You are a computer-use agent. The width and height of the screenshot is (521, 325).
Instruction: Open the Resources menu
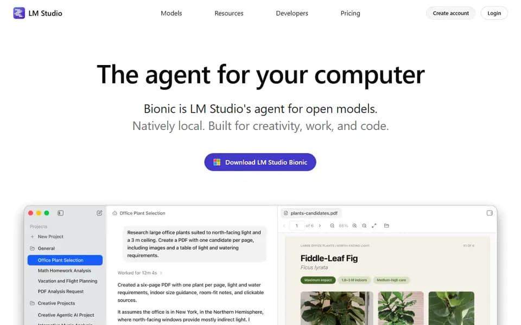[x=229, y=13]
